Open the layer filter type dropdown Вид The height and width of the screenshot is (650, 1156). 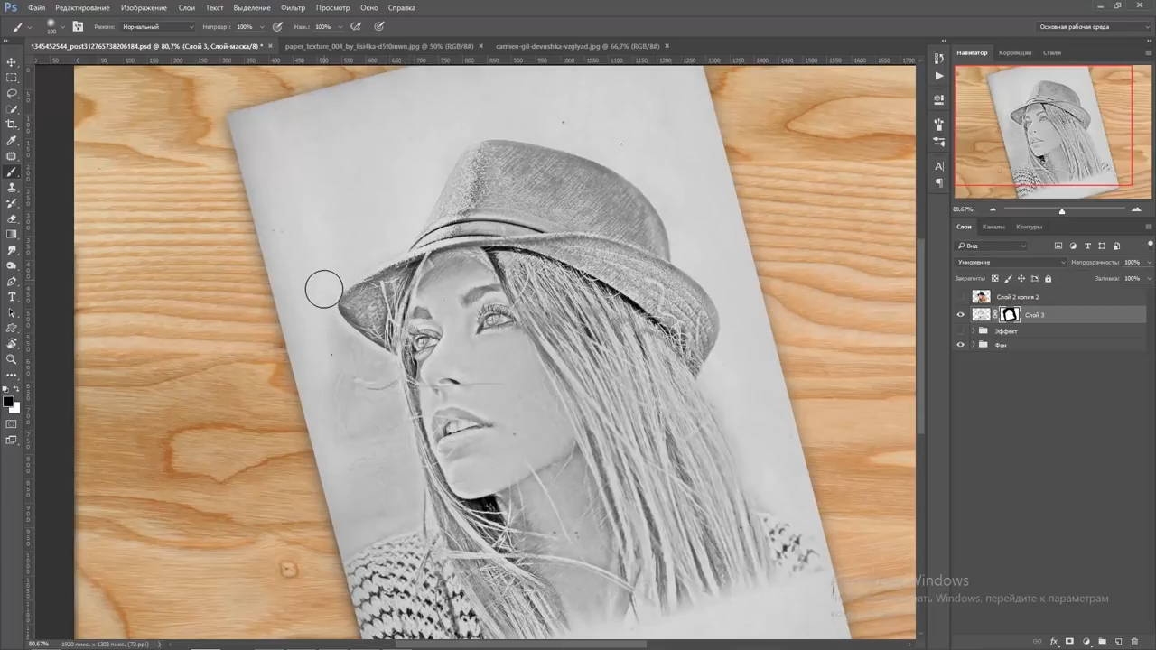click(992, 246)
